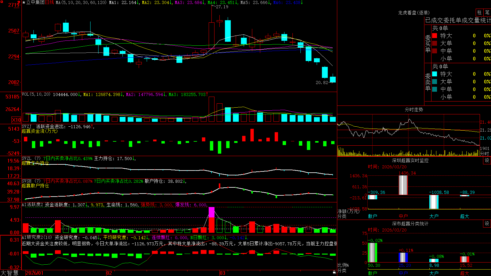Viewport: 491px width, 276px height.
Task: Click the VOL(5,10,20) indicator label
Action: [x=36, y=94]
